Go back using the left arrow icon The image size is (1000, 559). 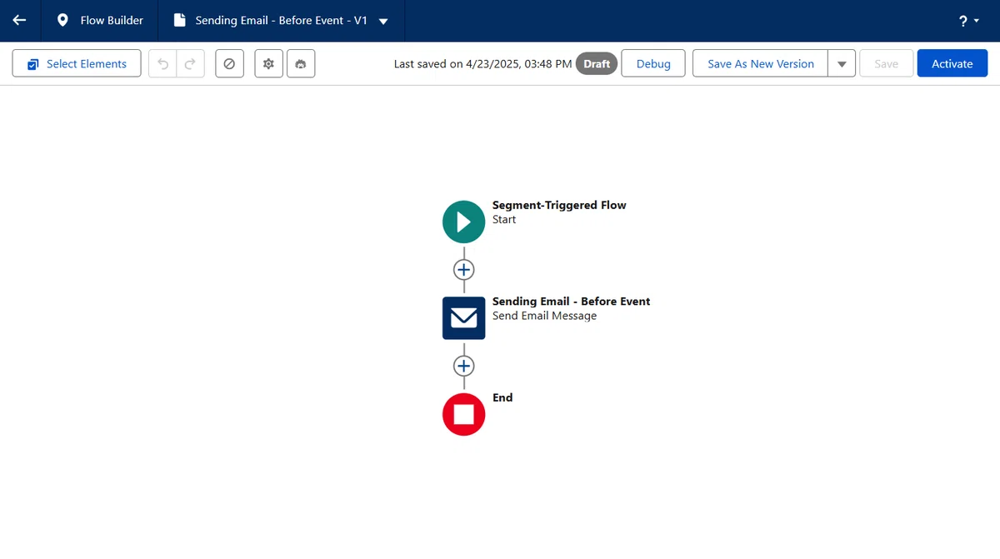click(19, 20)
